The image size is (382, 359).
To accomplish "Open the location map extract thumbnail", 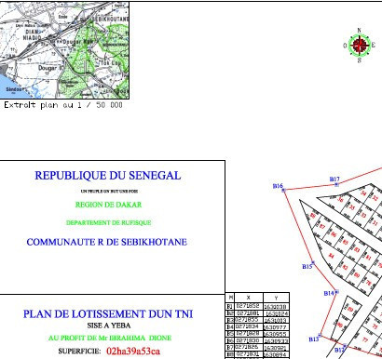I will [64, 50].
